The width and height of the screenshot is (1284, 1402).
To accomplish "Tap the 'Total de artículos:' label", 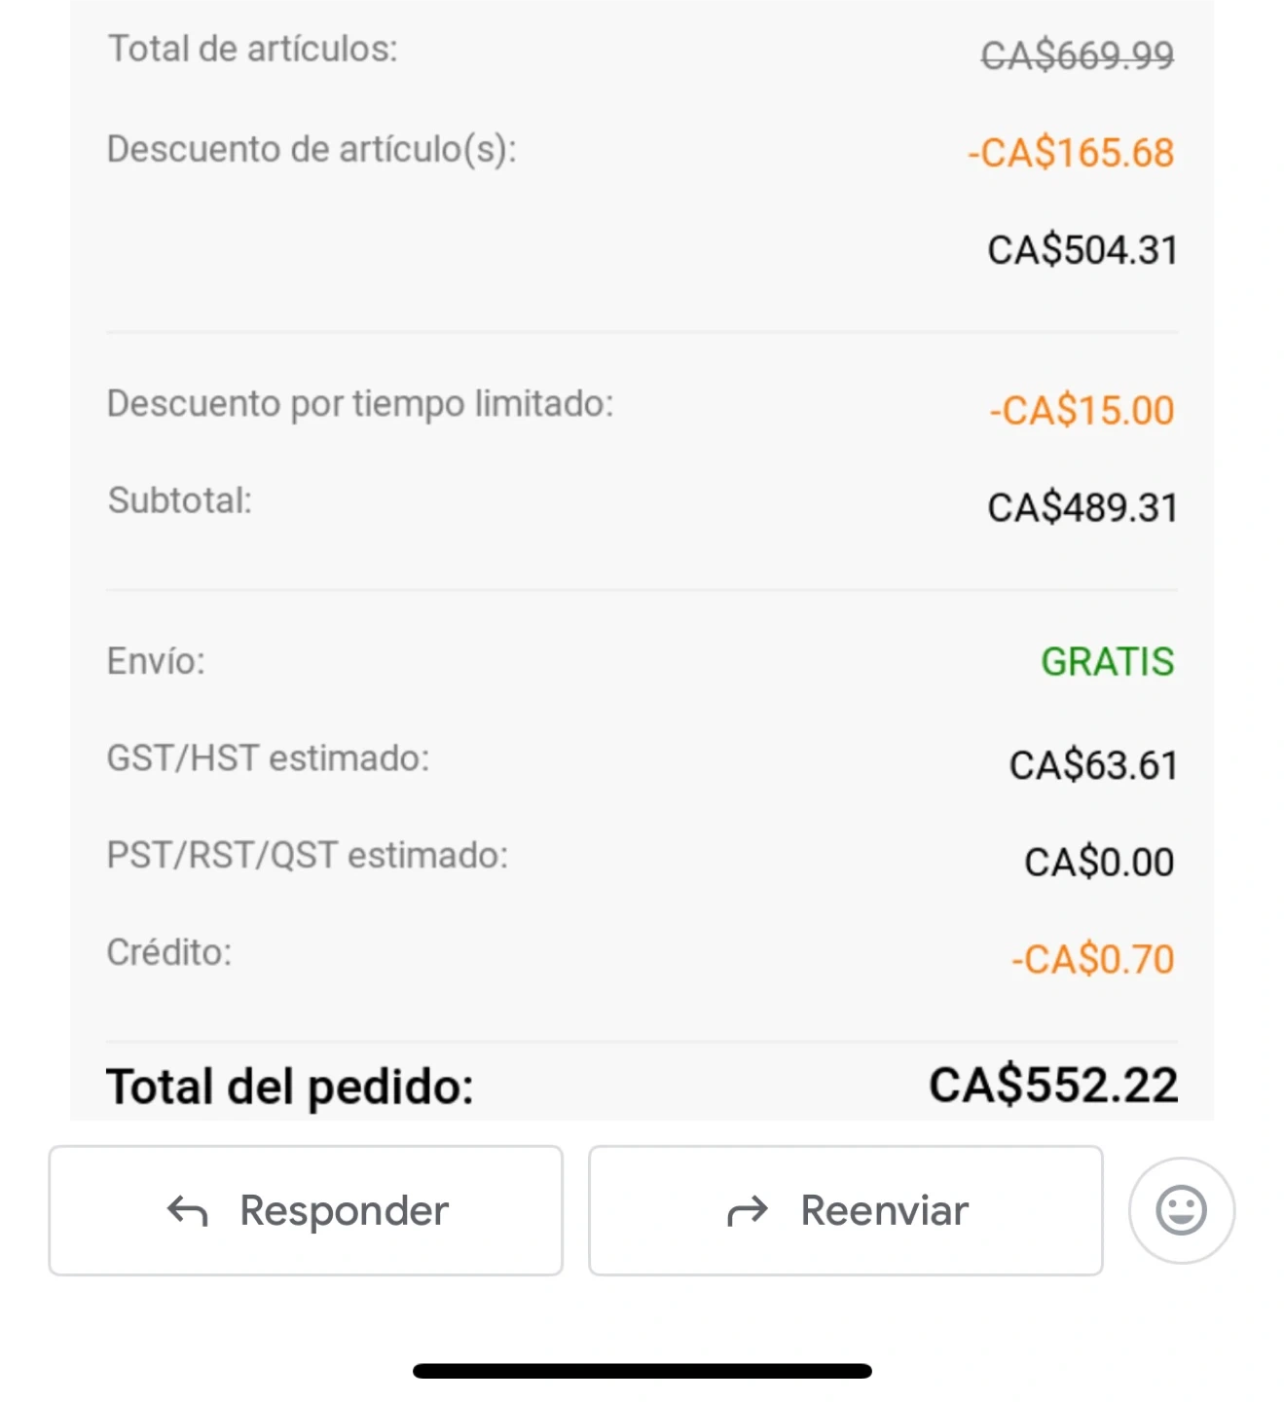I will click(253, 49).
